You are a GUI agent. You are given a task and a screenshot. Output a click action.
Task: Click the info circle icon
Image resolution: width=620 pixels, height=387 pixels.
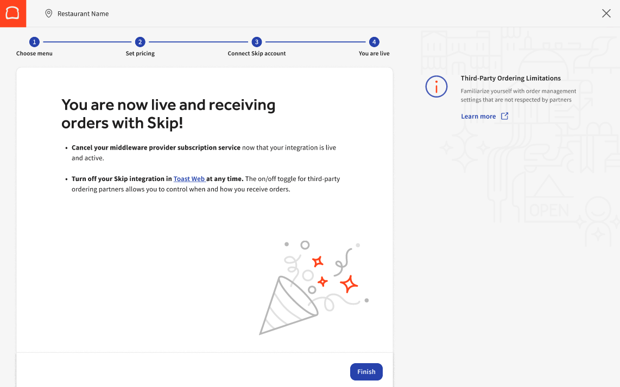(436, 87)
